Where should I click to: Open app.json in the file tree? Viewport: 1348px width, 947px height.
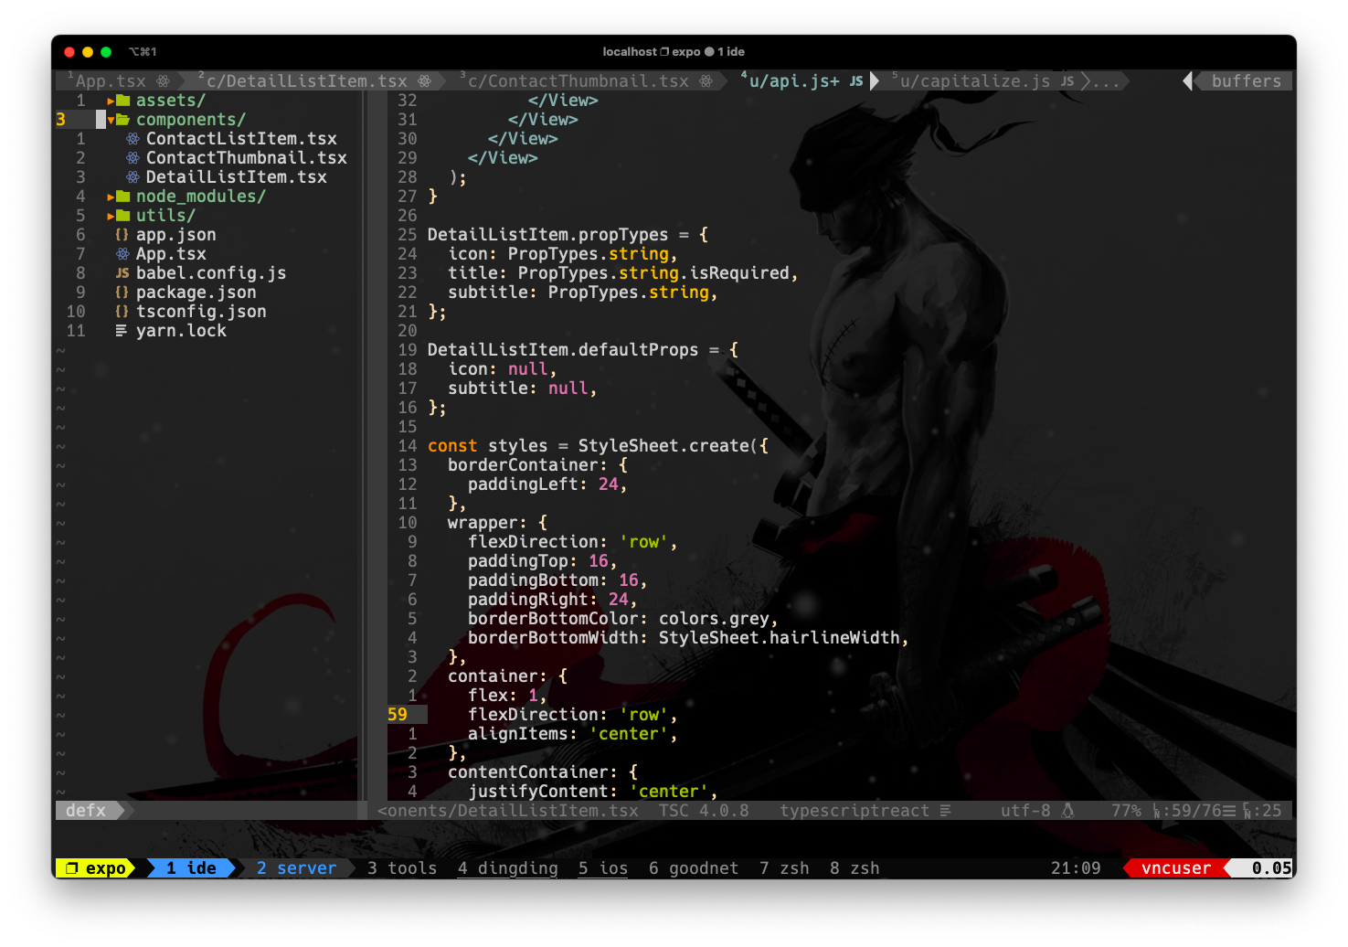pyautogui.click(x=176, y=235)
